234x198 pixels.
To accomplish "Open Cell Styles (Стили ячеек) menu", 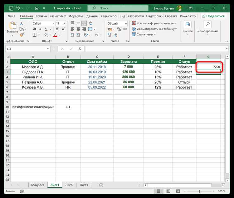I will coord(144,34).
